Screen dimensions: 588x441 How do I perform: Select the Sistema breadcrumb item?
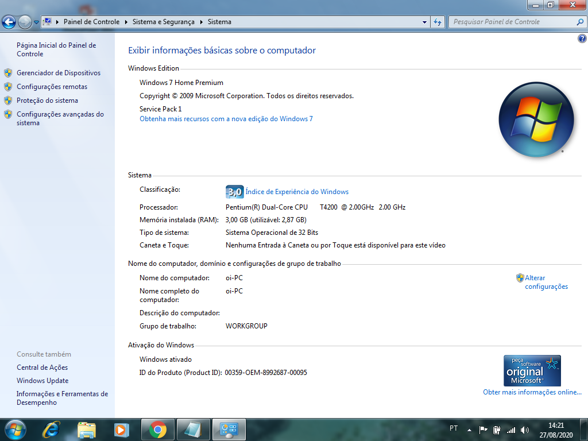pyautogui.click(x=219, y=22)
